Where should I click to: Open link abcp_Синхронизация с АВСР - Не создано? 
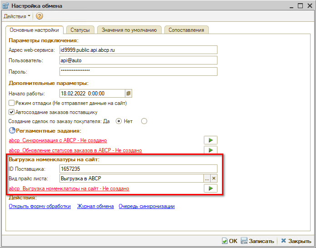coord(58,140)
